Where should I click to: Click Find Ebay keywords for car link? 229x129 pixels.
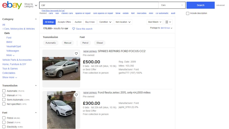coord(53,11)
